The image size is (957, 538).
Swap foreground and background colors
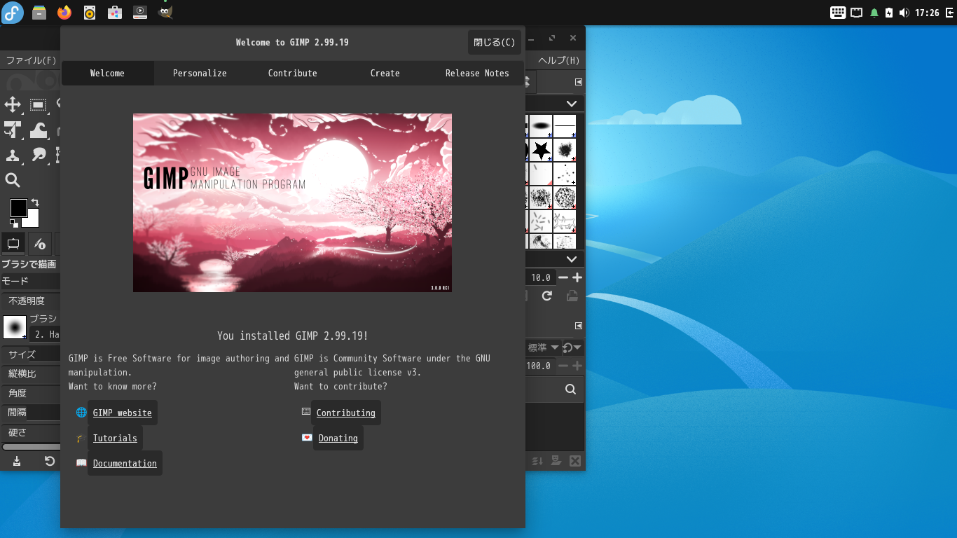coord(35,202)
